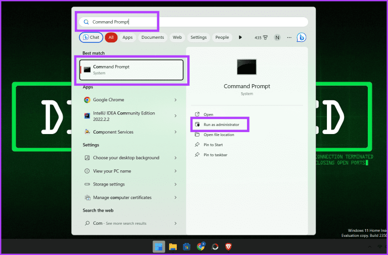
Task: Switch to the Apps filter tab
Action: pos(127,37)
